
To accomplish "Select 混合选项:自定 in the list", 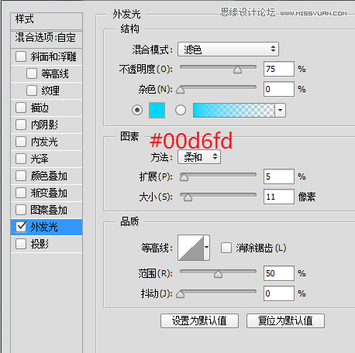I will click(47, 39).
